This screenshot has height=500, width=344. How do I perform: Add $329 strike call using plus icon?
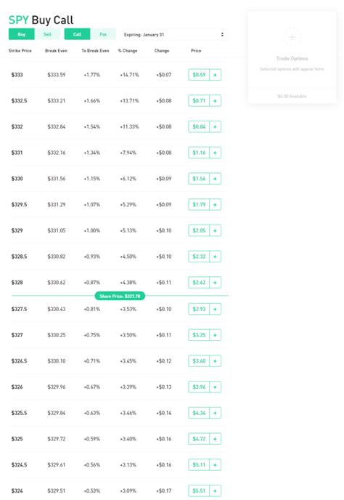click(215, 230)
